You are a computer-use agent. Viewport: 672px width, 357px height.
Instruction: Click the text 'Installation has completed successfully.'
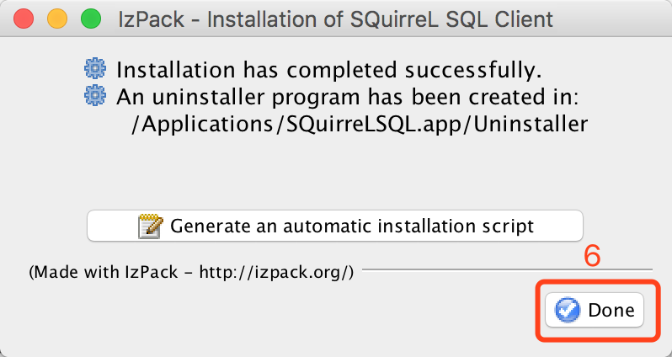(x=329, y=70)
